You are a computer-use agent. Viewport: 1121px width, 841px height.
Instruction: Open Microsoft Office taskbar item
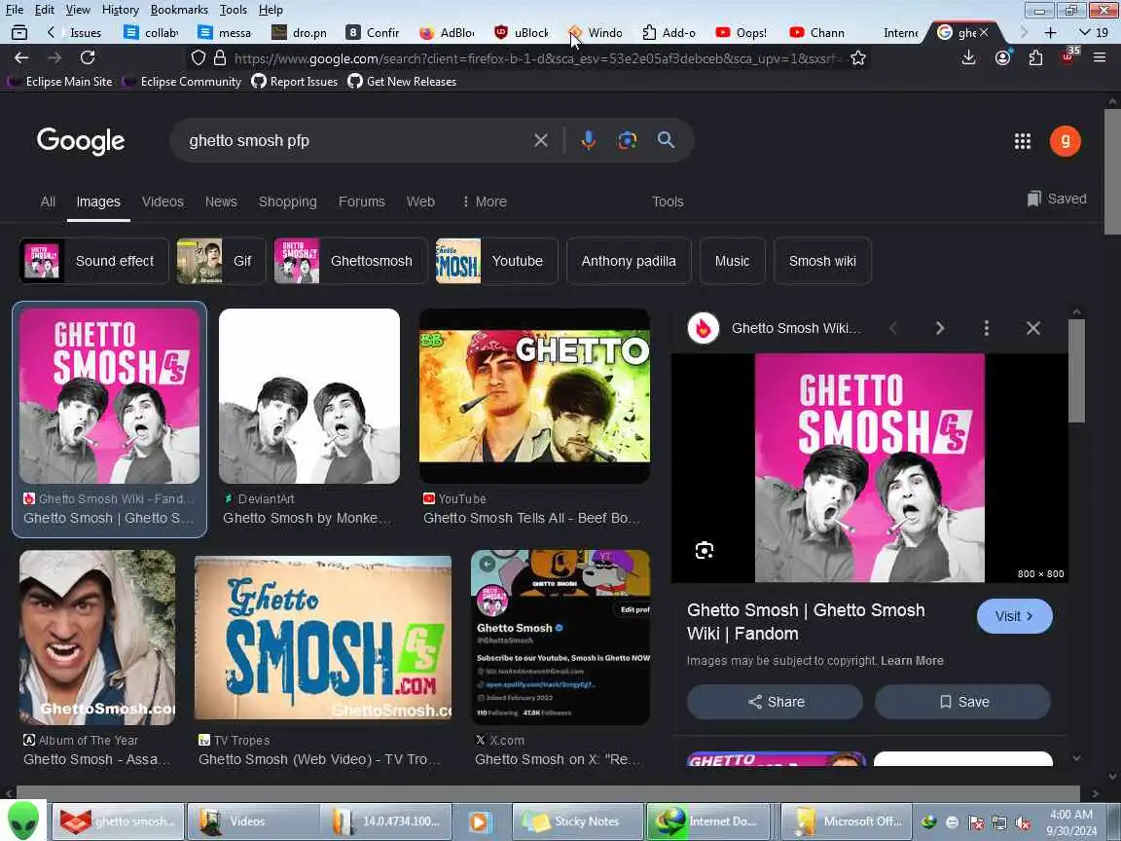click(x=848, y=822)
